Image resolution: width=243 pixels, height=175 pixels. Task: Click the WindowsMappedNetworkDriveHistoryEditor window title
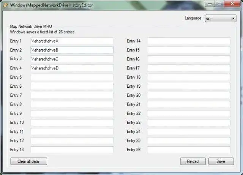coord(51,5)
